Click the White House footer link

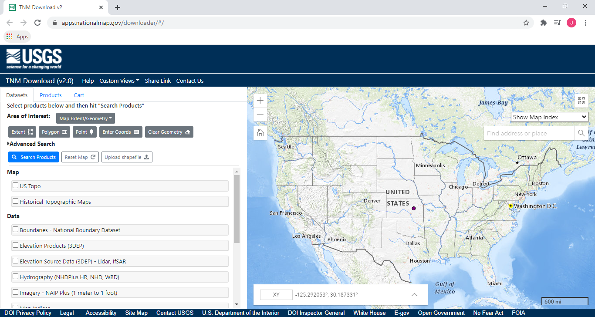point(369,313)
